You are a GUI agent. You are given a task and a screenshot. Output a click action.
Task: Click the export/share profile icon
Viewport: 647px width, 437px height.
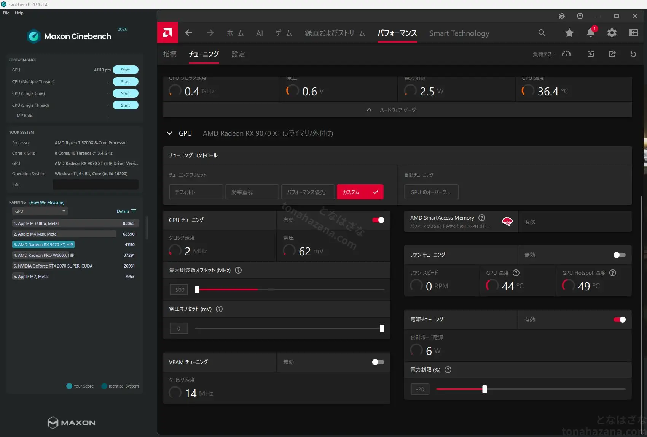click(612, 54)
